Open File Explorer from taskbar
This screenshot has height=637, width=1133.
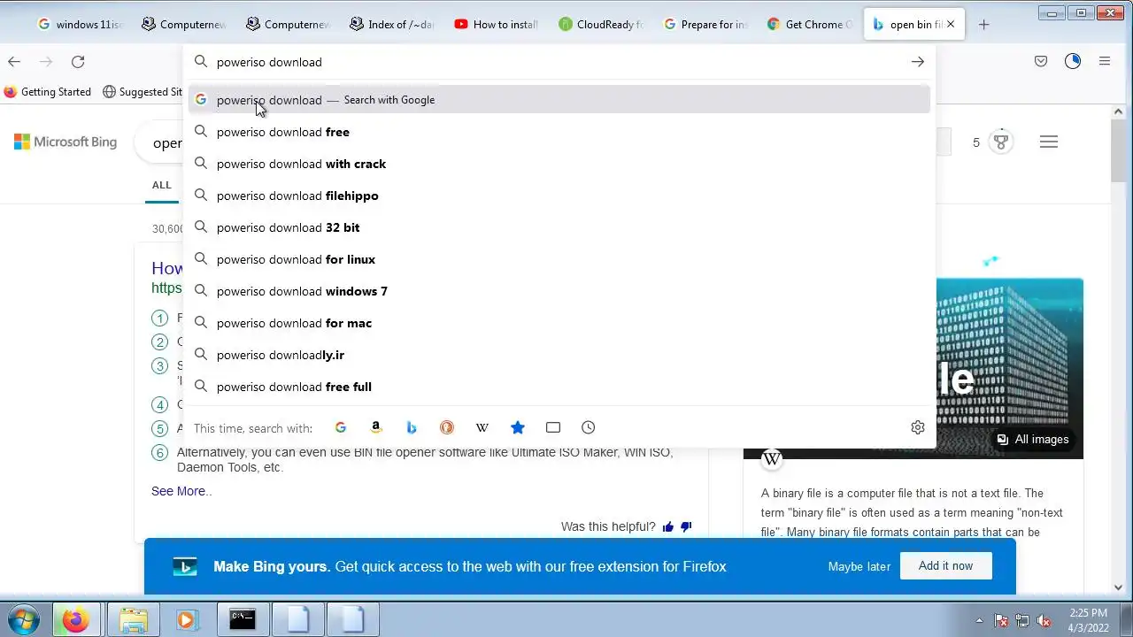click(134, 619)
